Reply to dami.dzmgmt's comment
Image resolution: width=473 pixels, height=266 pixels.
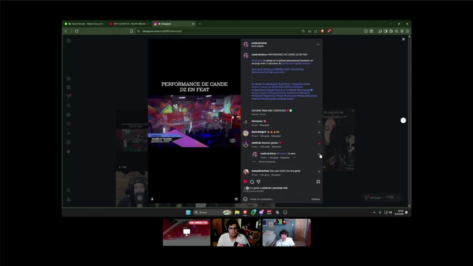point(276,136)
